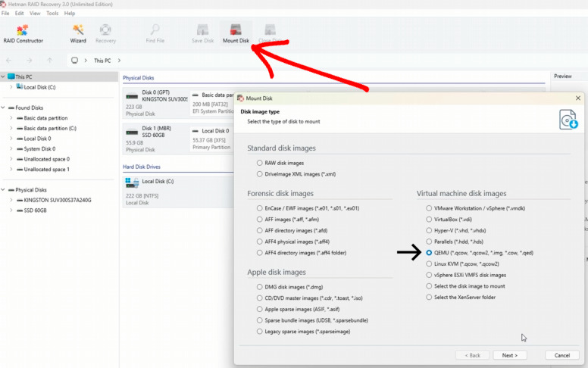Viewport: 588px width, 368px height.
Task: Expand Local Disk 0 tree node
Action: 11,139
